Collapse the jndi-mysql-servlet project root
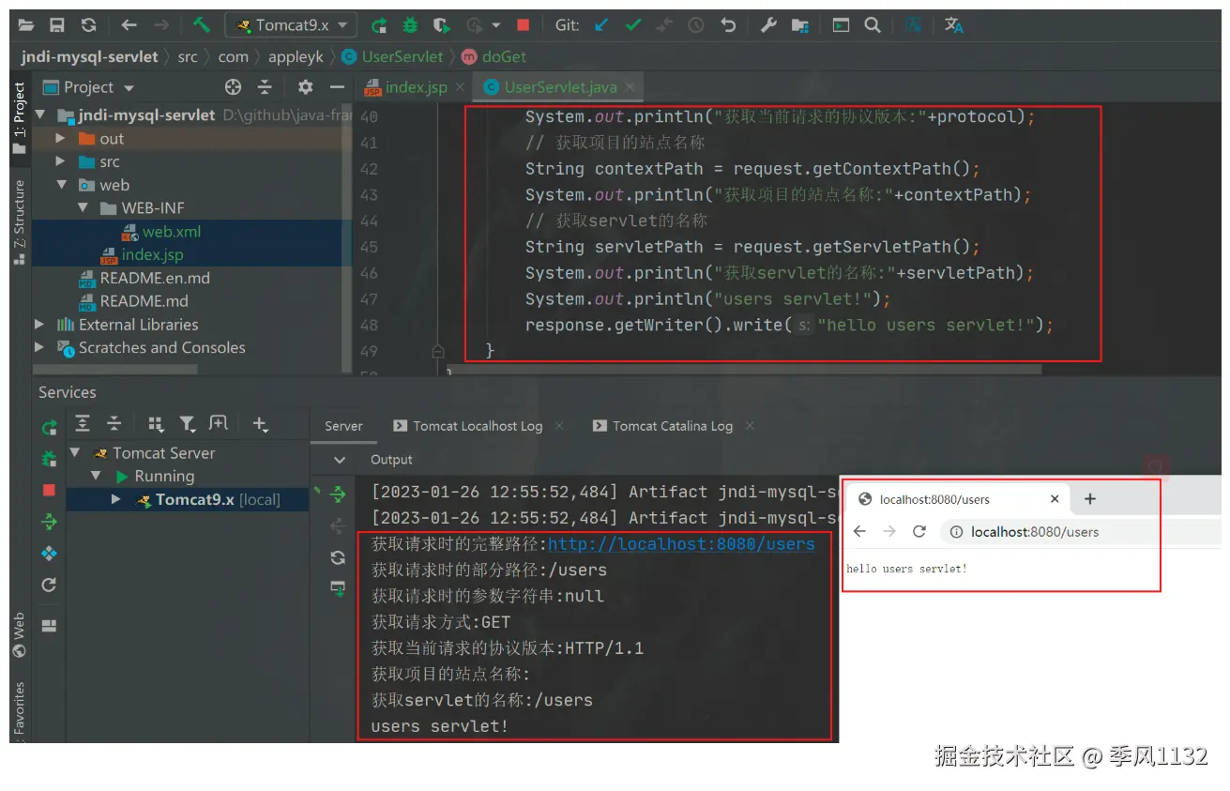Screen dimensions: 1230x791 [39, 115]
